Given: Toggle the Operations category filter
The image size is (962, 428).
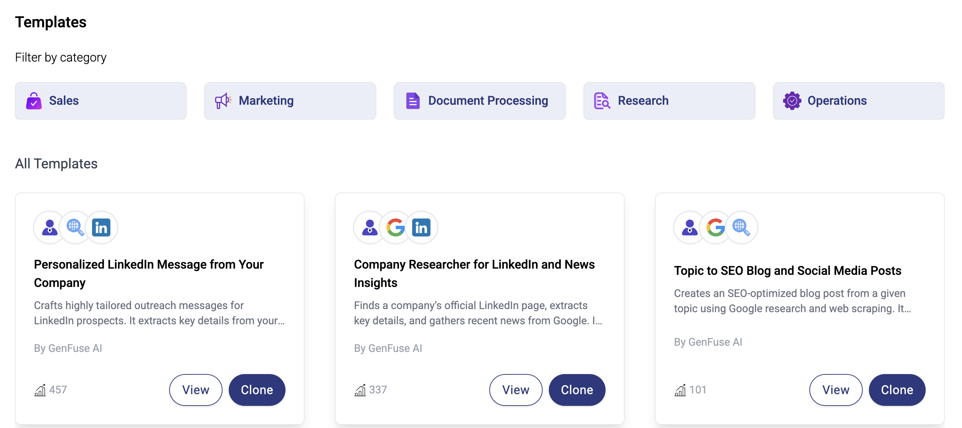Looking at the screenshot, I should 859,100.
